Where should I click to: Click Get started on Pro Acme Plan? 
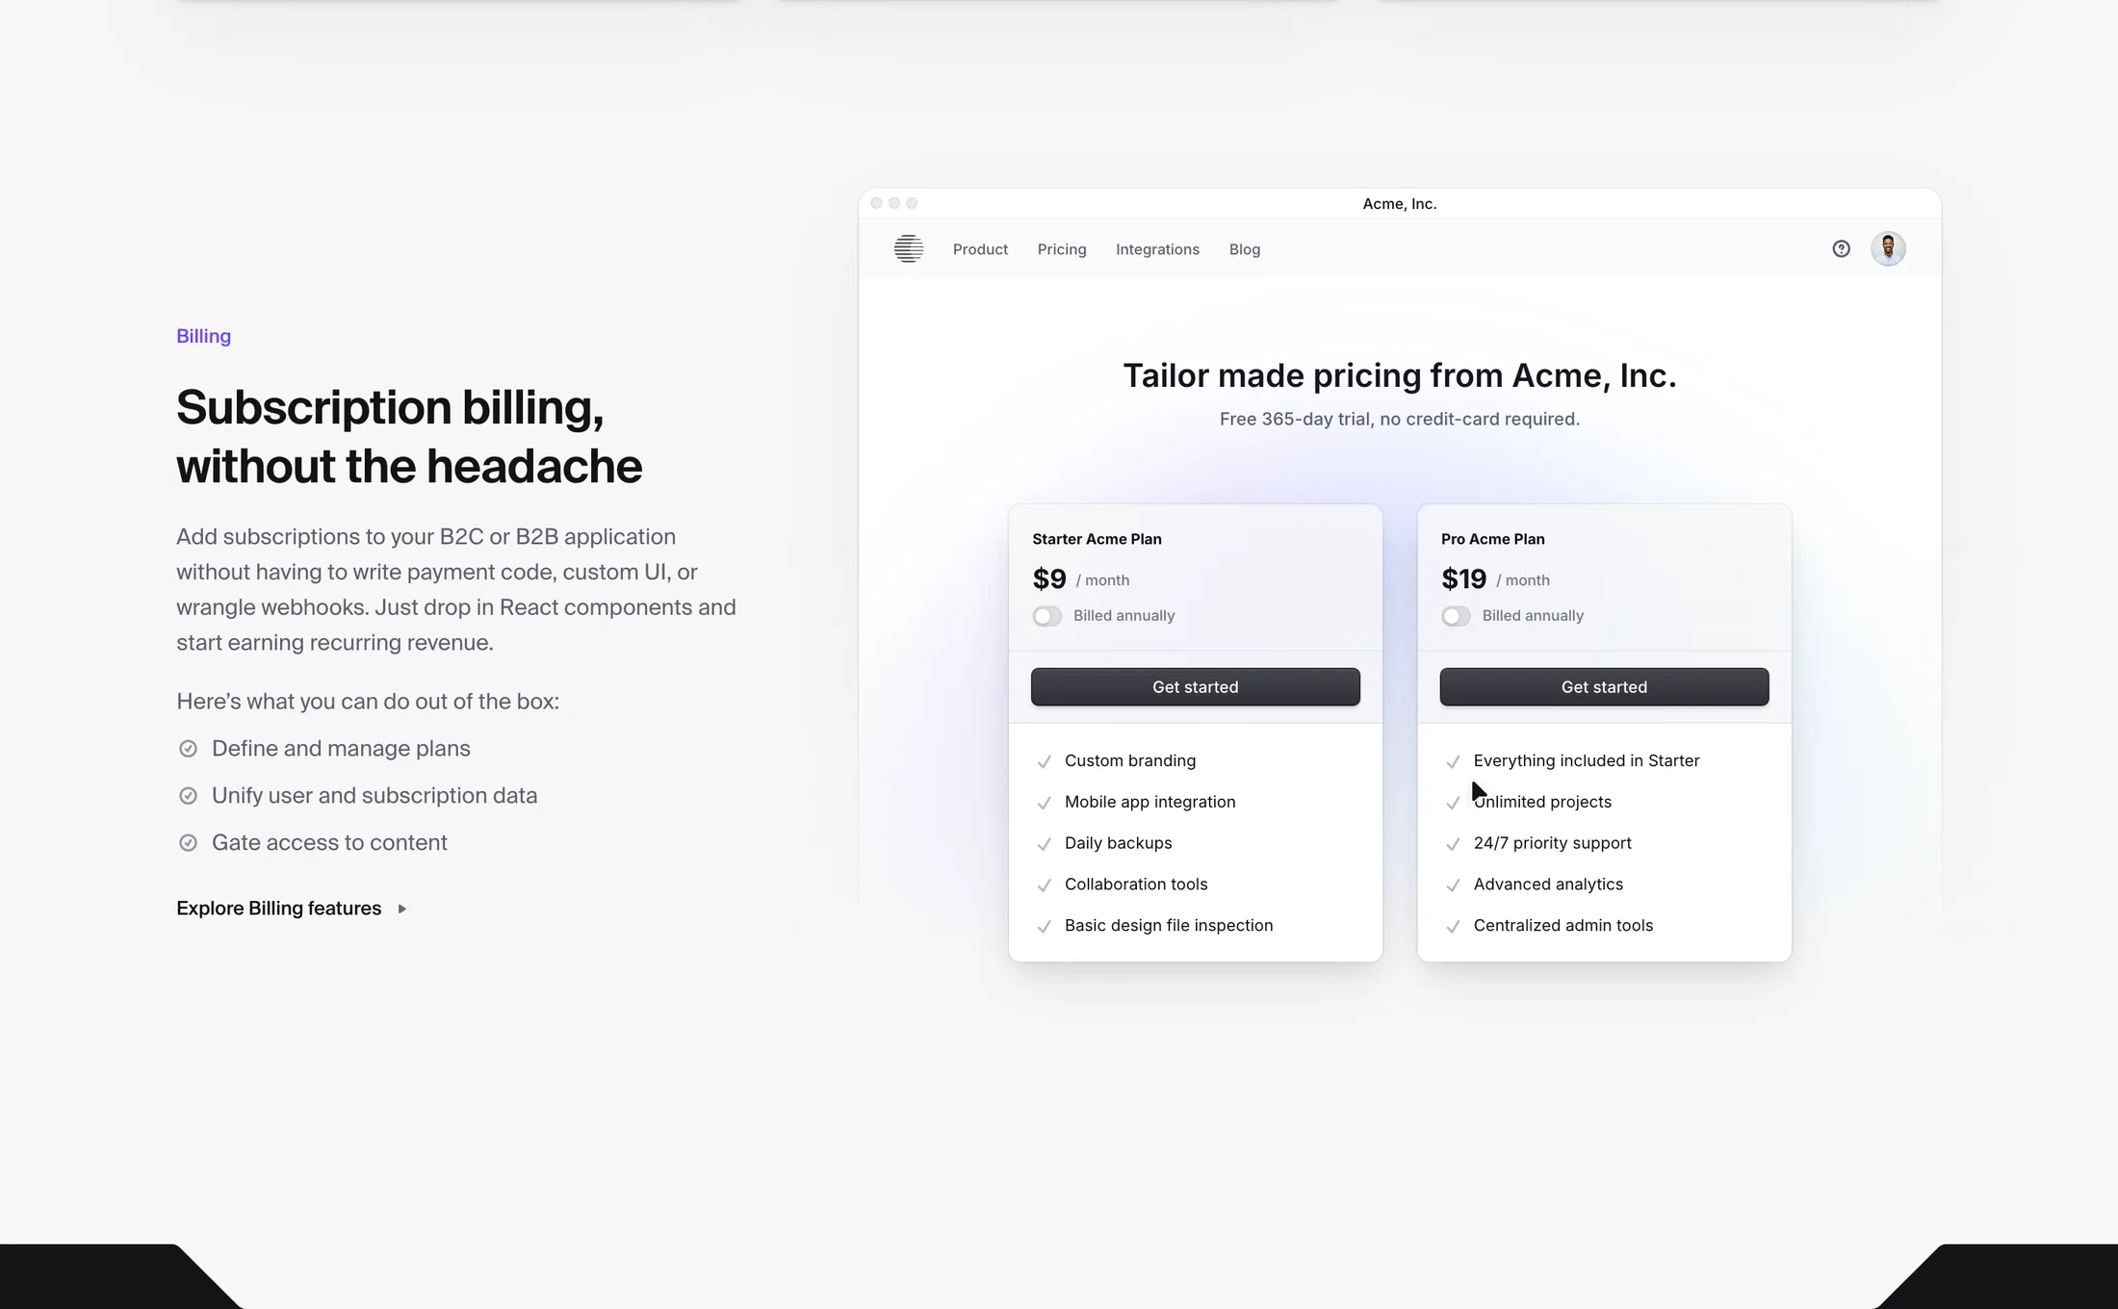point(1604,687)
